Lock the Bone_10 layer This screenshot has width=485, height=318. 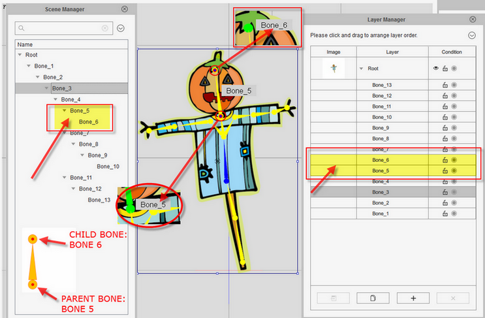click(445, 117)
